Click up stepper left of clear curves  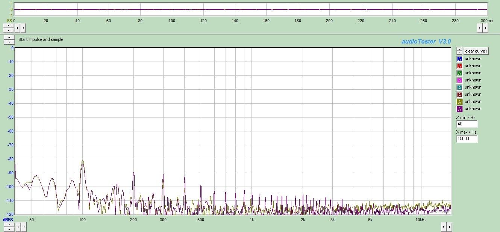coord(459,49)
